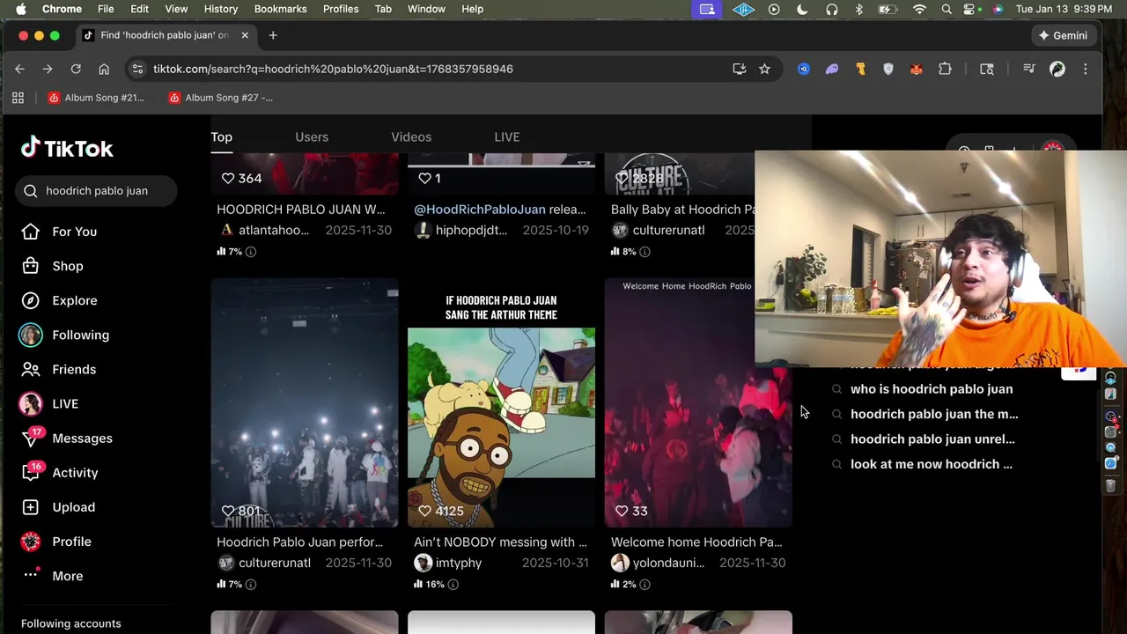Open Chrome three-dot menu
This screenshot has height=634, width=1127.
pyautogui.click(x=1085, y=69)
